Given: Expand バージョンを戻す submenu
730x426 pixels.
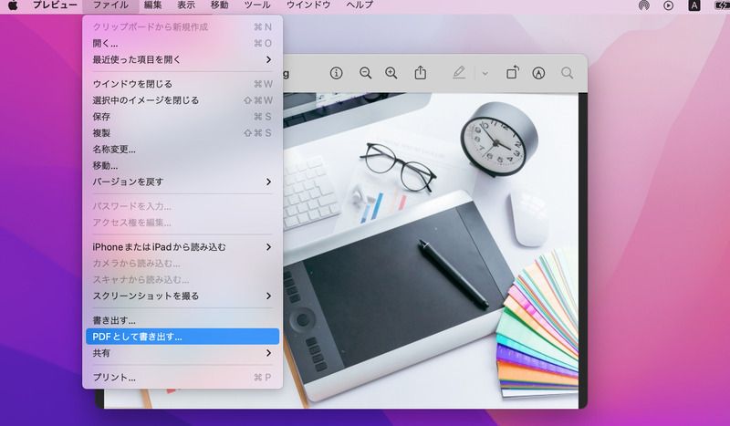Looking at the screenshot, I should coord(182,182).
